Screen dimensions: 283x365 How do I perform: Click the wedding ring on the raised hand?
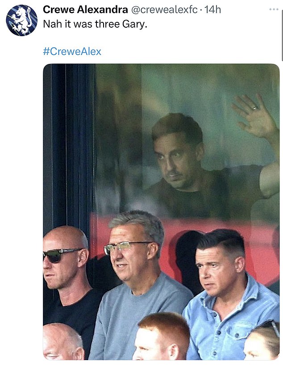255,108
